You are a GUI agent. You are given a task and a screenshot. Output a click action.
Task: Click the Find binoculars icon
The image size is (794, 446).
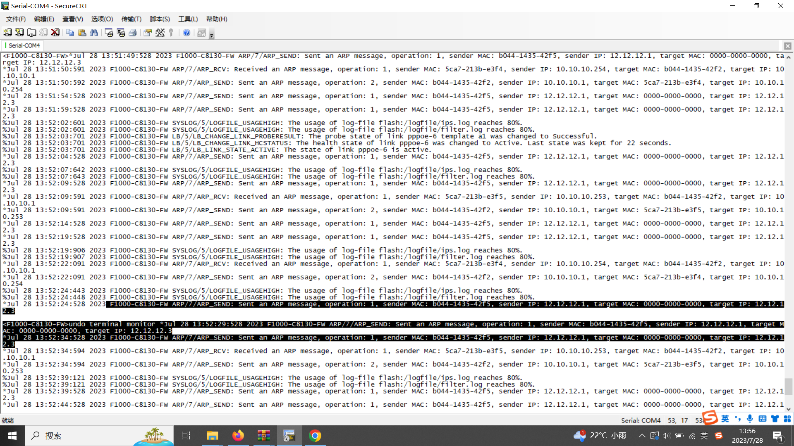coord(94,33)
